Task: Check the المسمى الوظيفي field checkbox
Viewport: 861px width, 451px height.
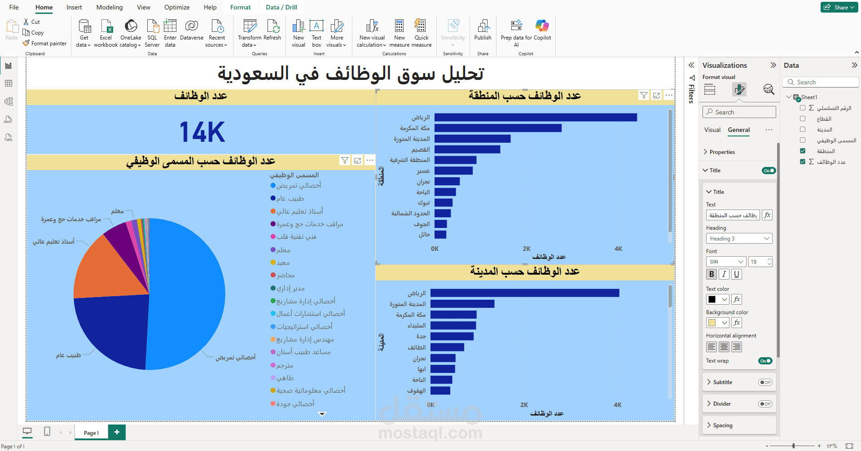Action: click(x=803, y=140)
